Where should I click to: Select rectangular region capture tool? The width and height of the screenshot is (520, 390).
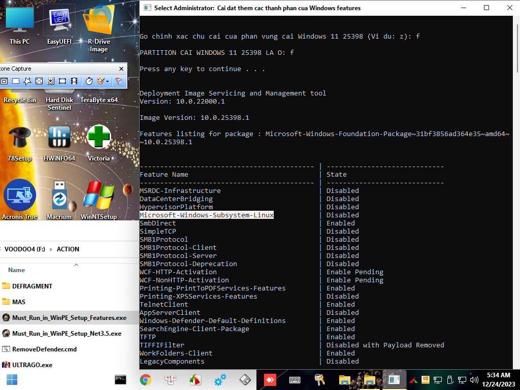16,81
